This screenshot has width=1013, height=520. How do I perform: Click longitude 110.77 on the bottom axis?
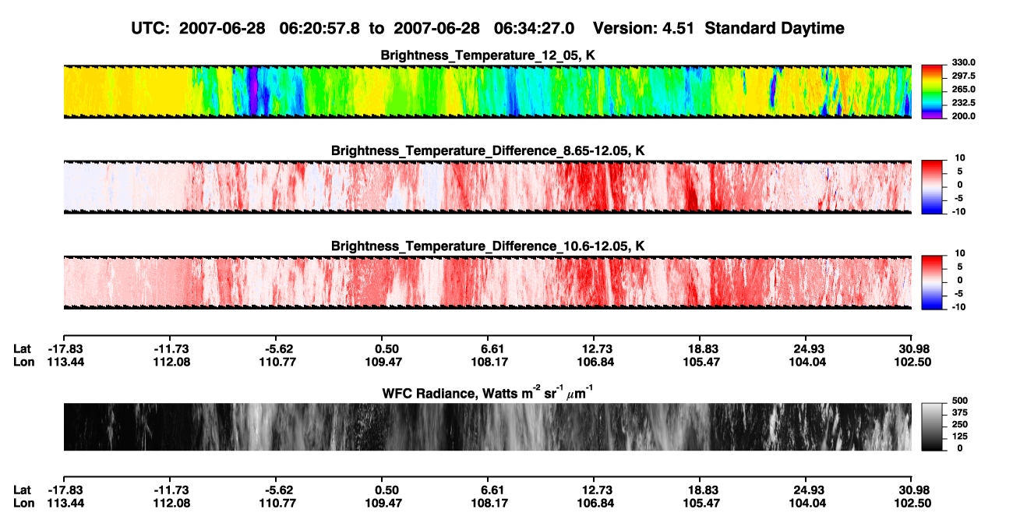pos(276,504)
